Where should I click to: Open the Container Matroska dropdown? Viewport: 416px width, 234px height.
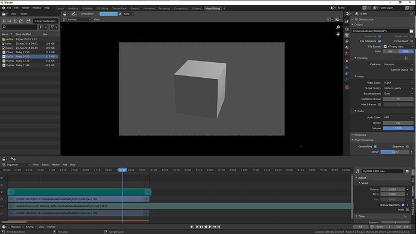click(x=399, y=65)
